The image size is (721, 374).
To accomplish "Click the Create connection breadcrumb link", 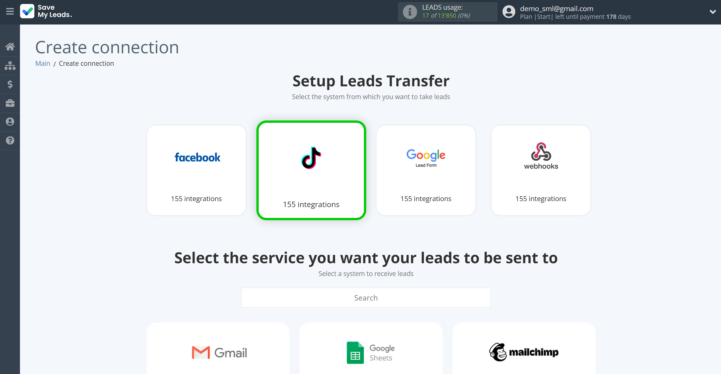I will tap(86, 63).
